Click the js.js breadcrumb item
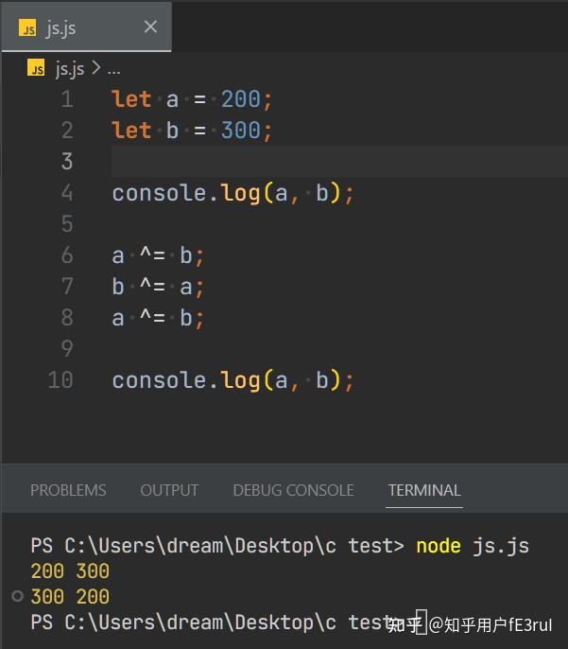The width and height of the screenshot is (568, 649). (70, 69)
